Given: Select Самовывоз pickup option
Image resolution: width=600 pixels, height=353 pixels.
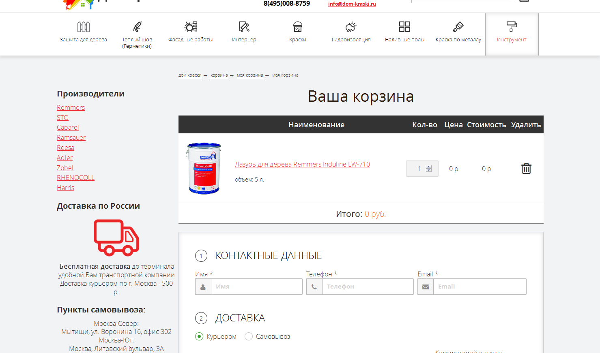Looking at the screenshot, I should pos(249,336).
